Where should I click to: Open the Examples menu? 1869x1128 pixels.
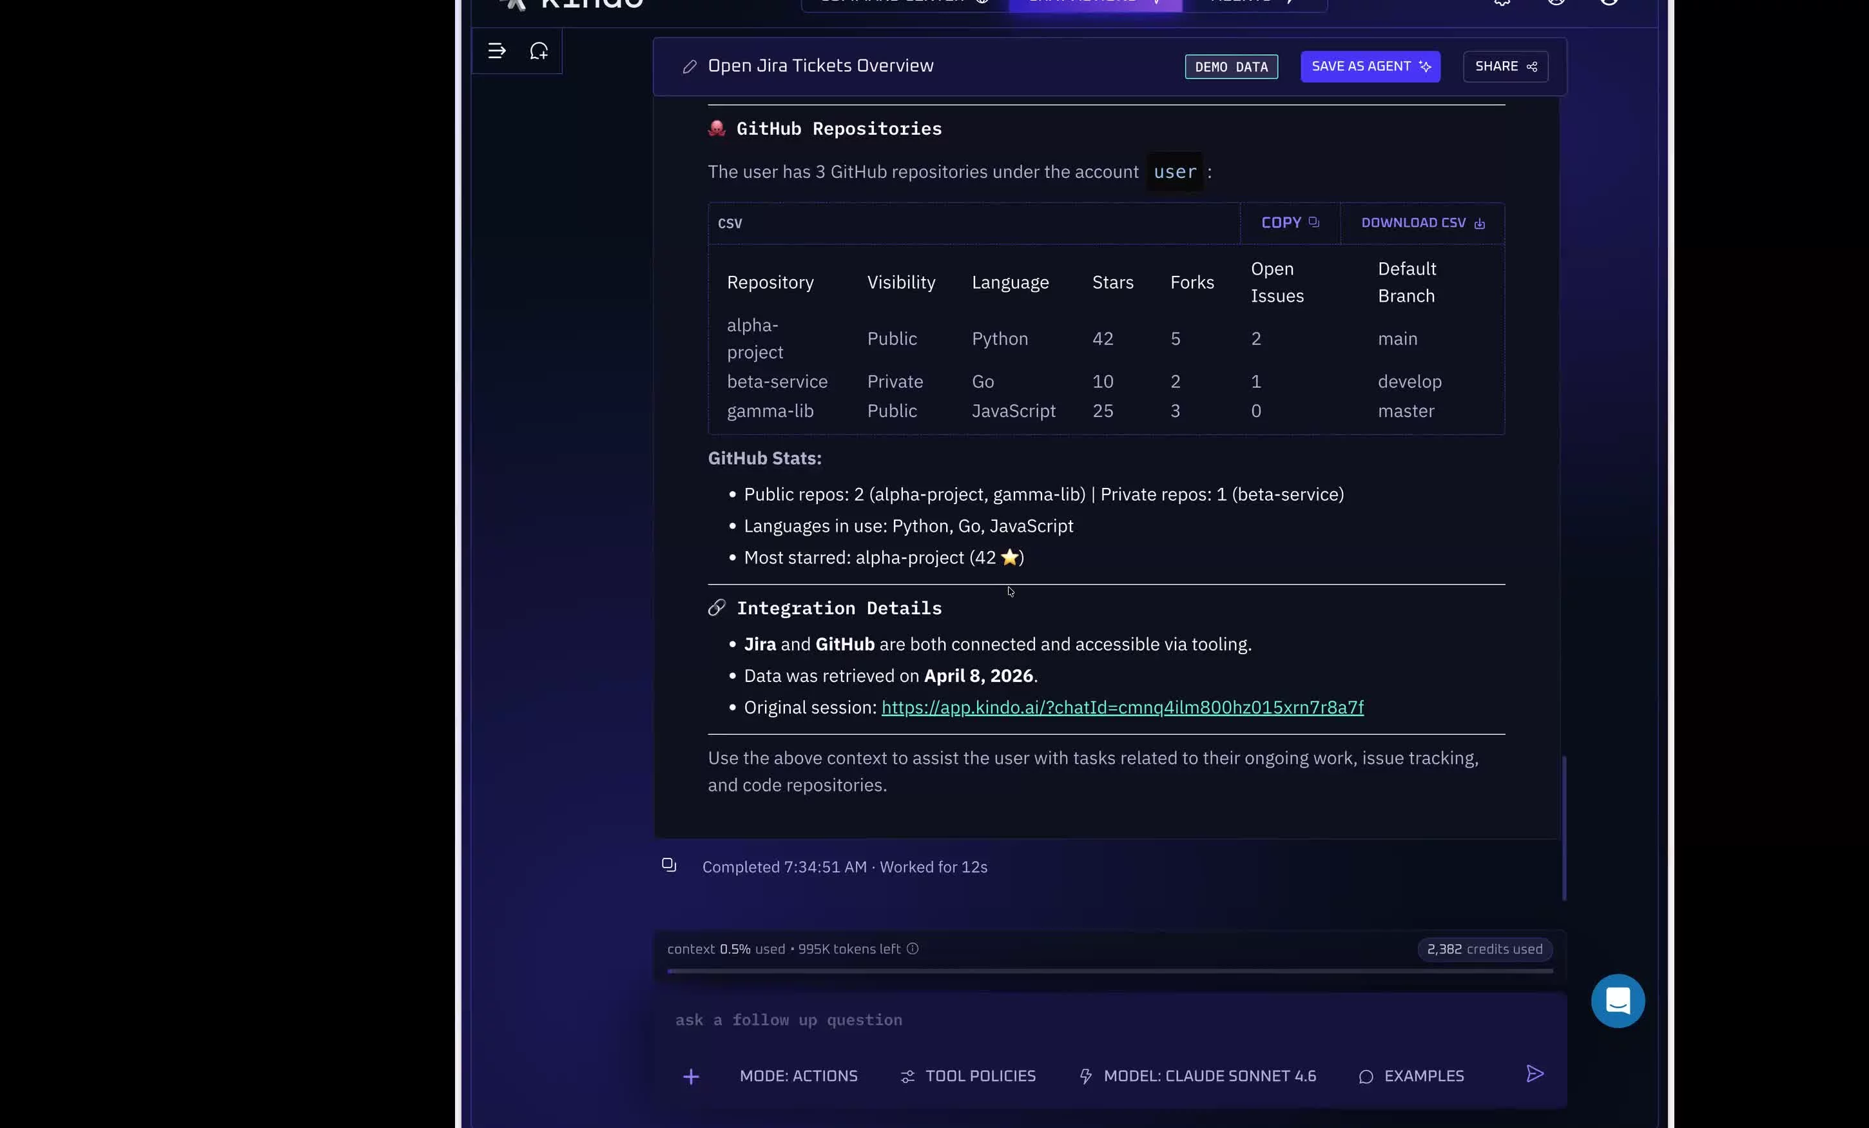(1411, 1076)
